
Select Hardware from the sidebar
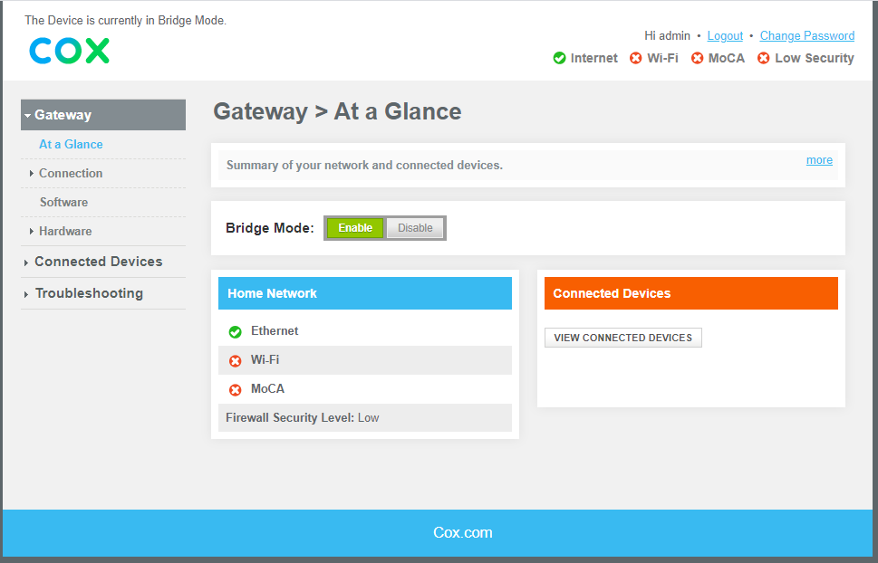(64, 231)
